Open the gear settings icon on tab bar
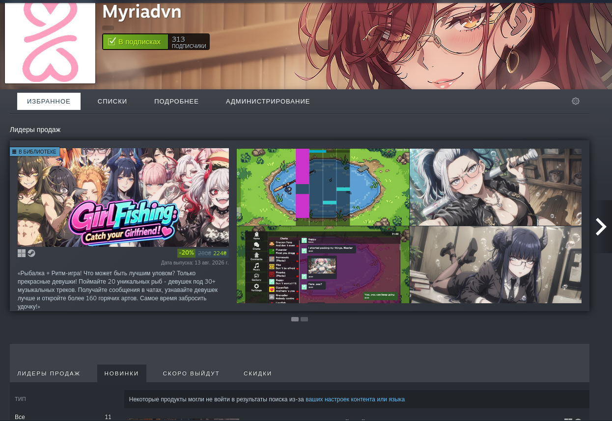The image size is (612, 421). click(576, 101)
